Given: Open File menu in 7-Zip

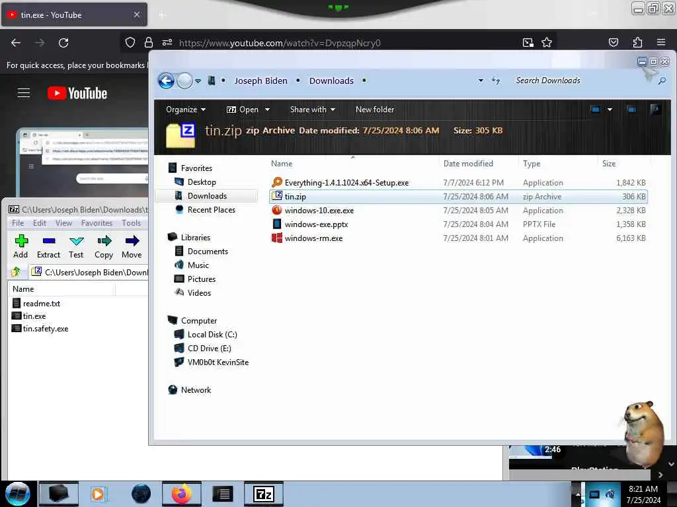Looking at the screenshot, I should pos(18,223).
